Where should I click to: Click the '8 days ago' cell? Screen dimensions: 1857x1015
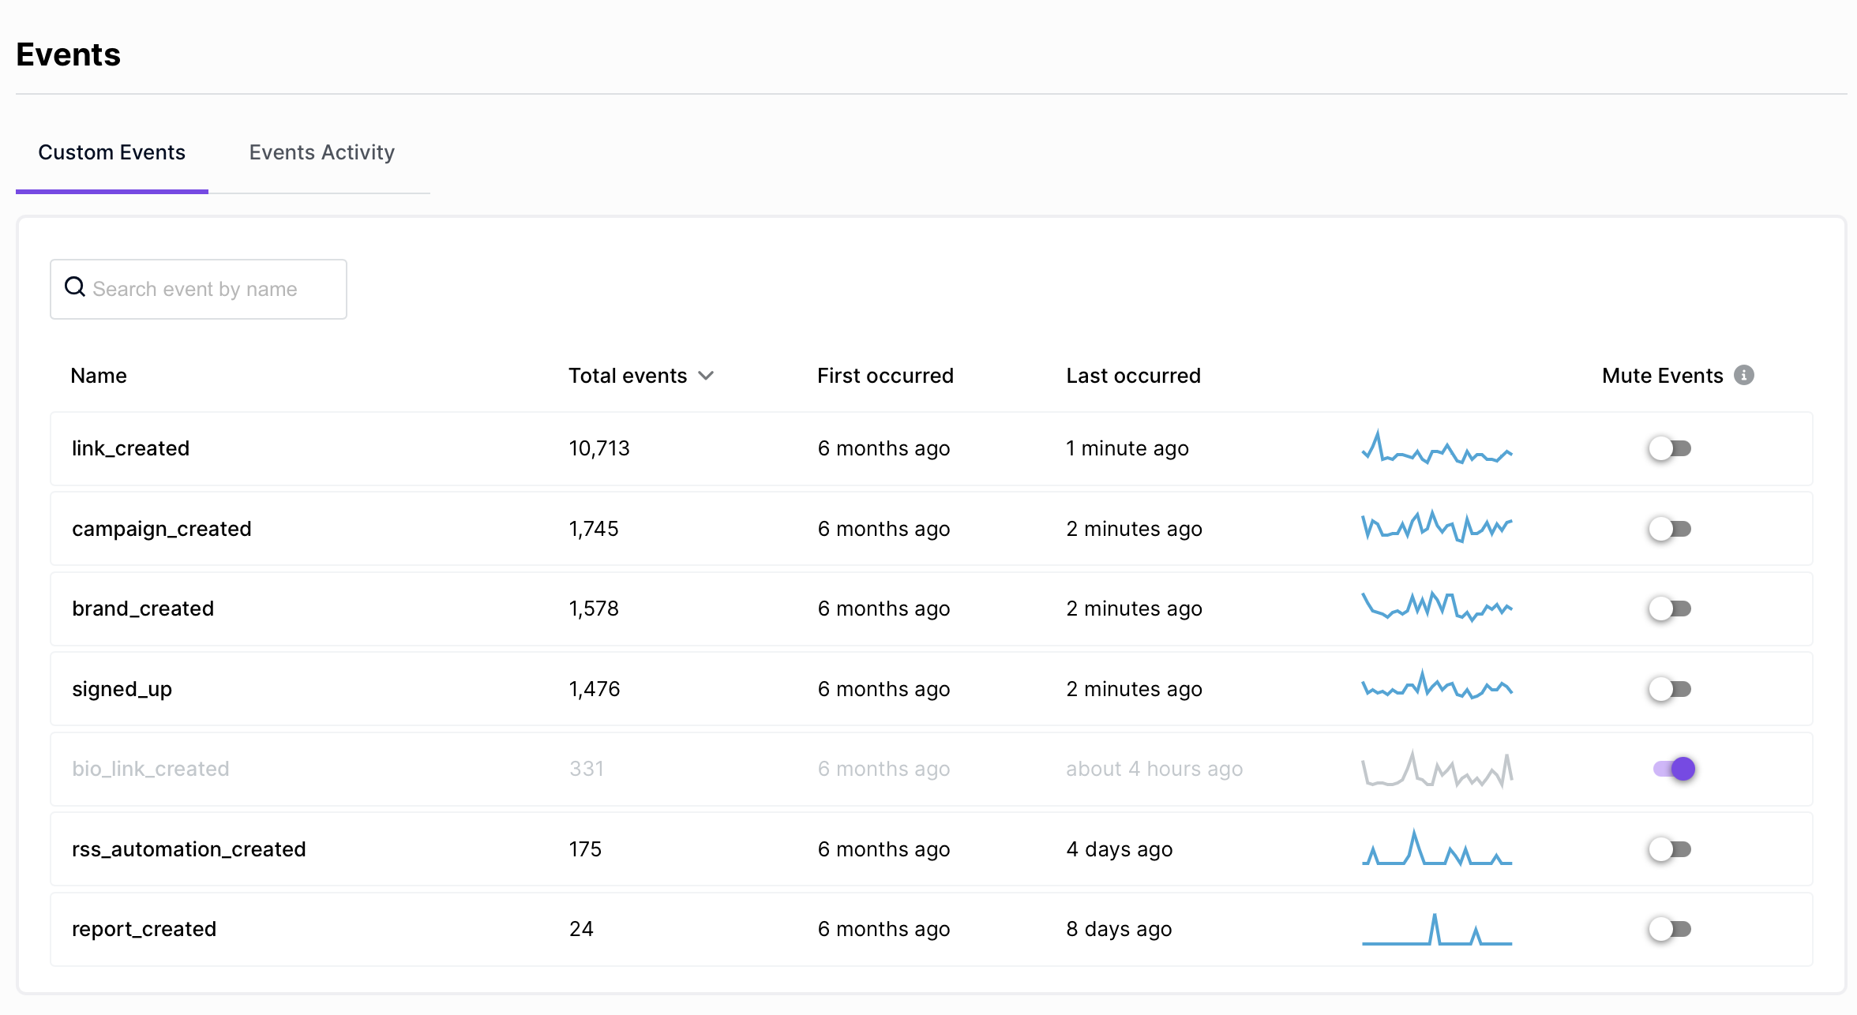click(1119, 929)
